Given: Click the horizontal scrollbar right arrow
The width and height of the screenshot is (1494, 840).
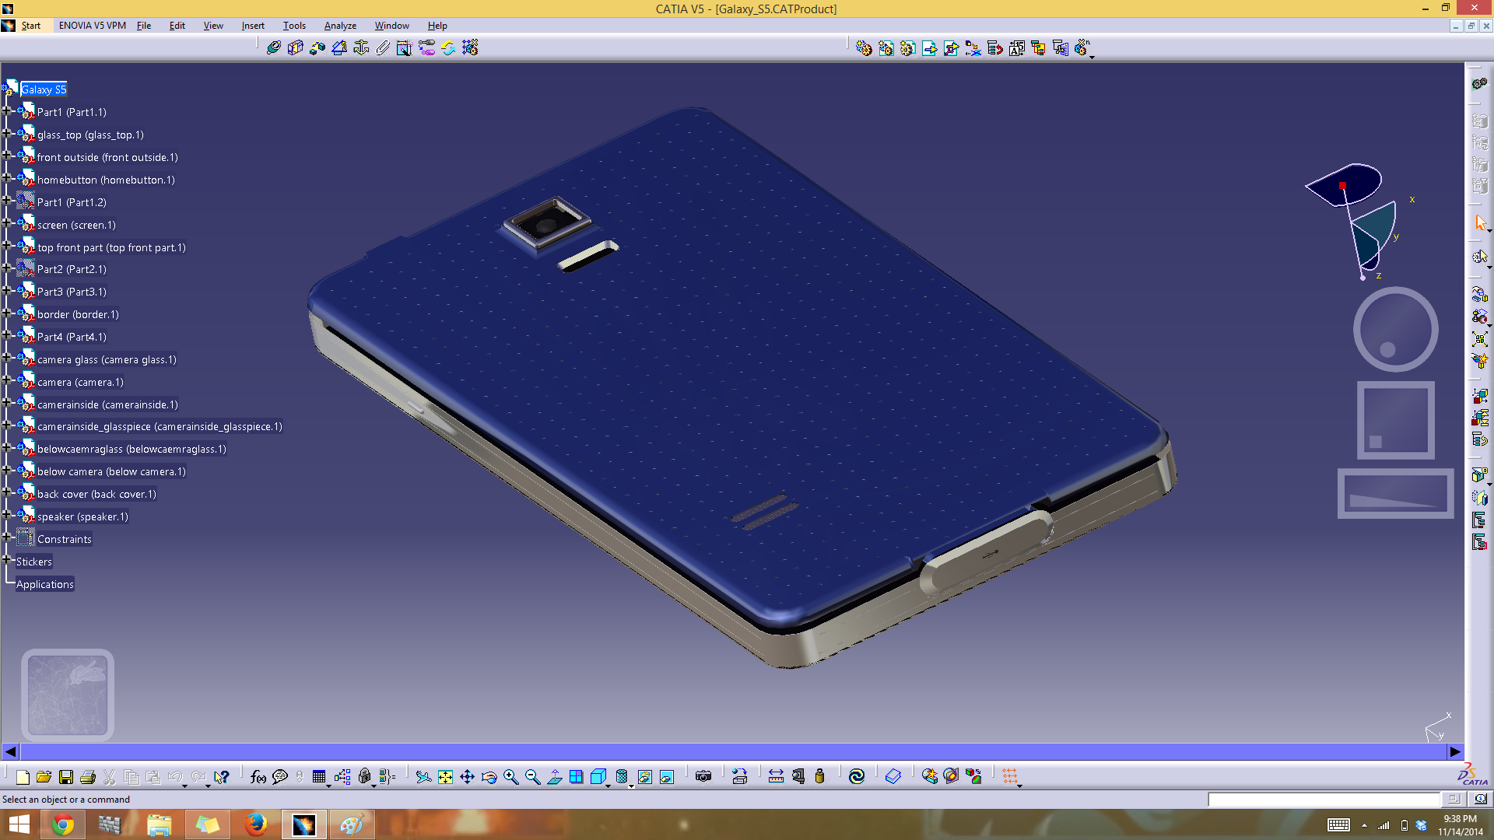Looking at the screenshot, I should pyautogui.click(x=1455, y=751).
